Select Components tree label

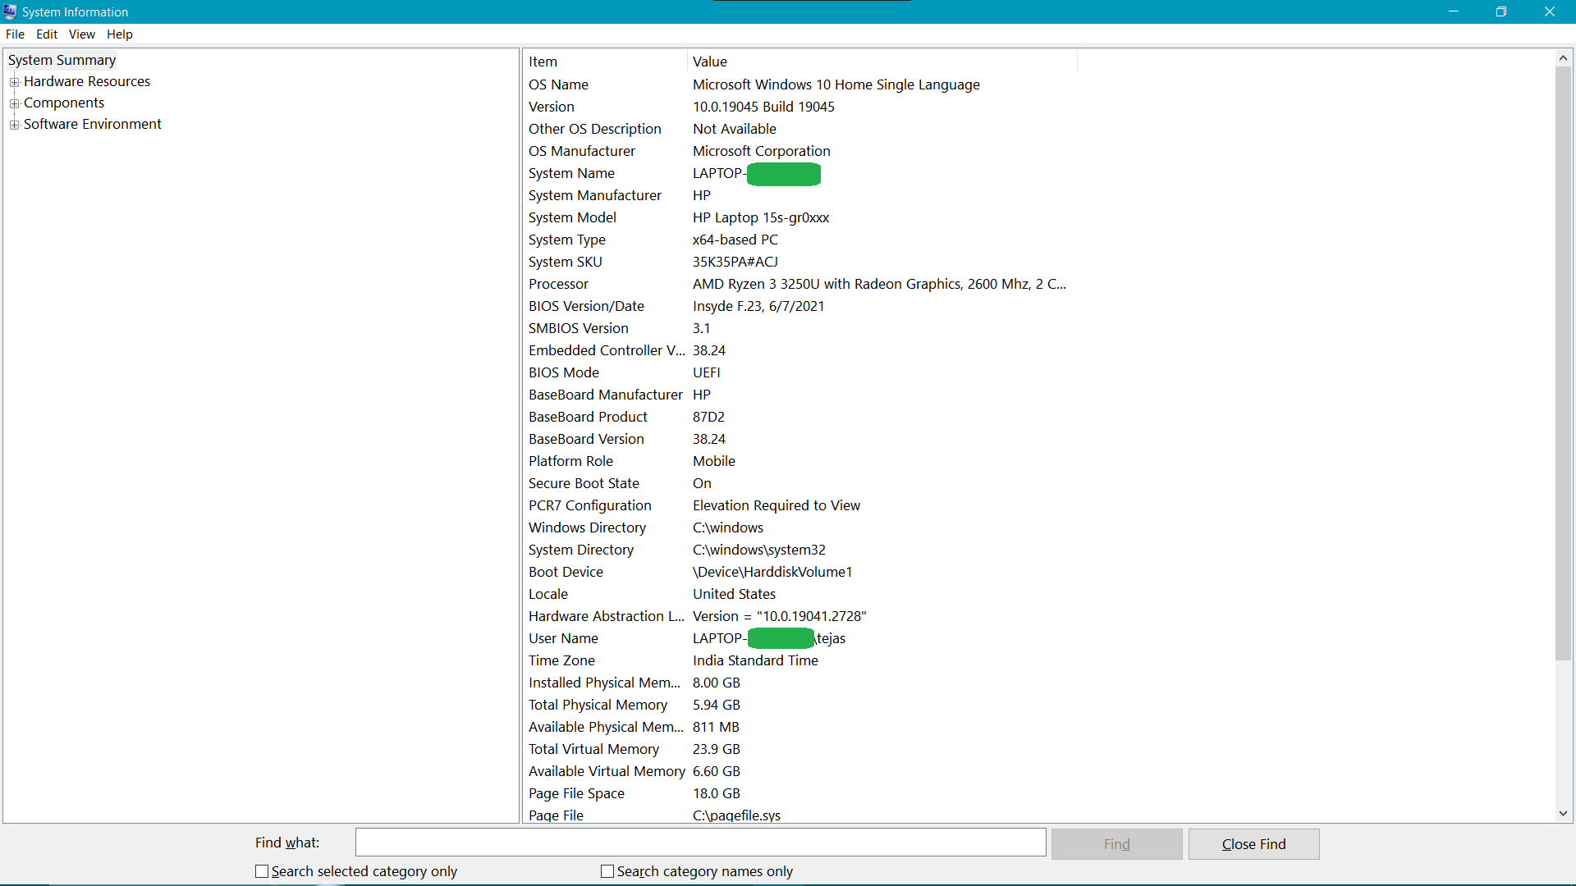64,103
